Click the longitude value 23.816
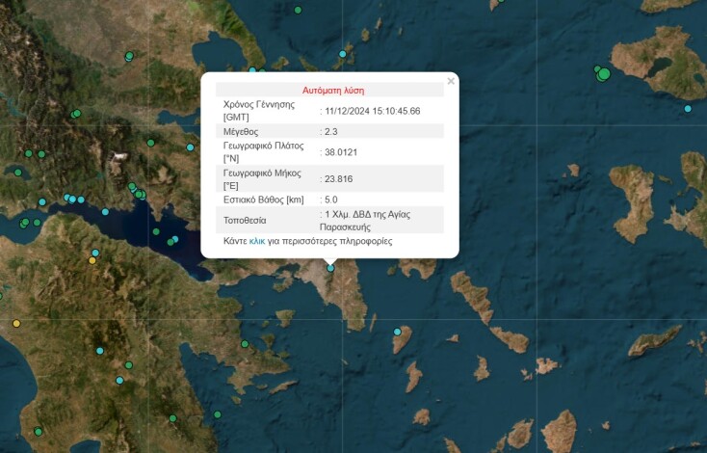The image size is (707, 453). (337, 178)
